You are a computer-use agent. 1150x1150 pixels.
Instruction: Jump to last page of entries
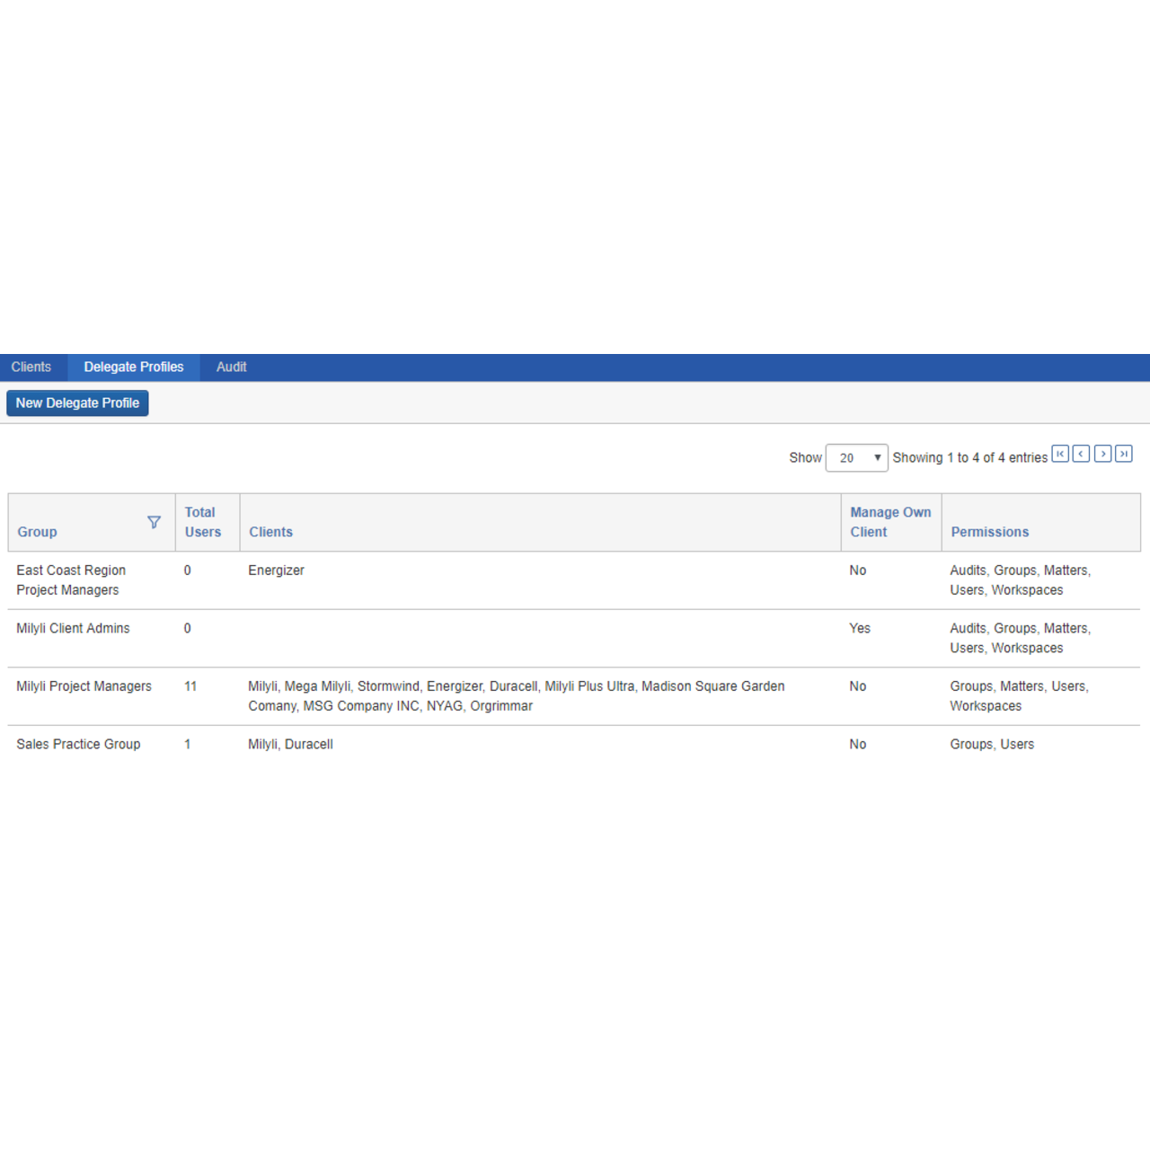point(1123,454)
